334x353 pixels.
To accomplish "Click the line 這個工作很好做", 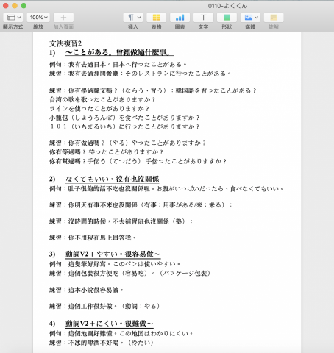I will point(90,306).
